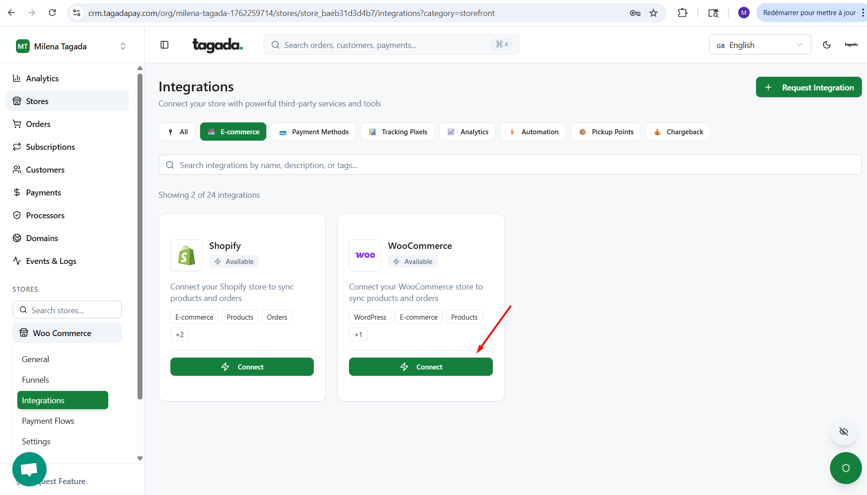Focus the search integrations field

510,165
